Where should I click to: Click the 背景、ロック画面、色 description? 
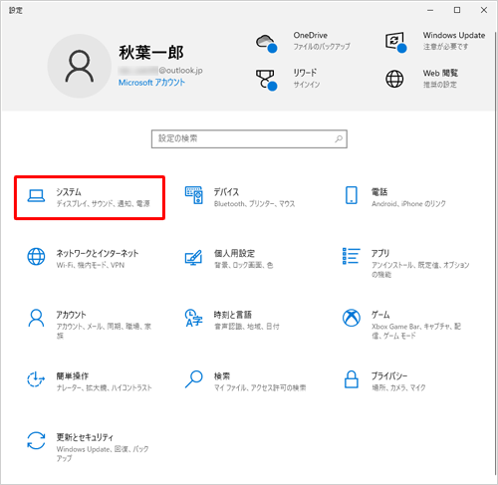tap(243, 265)
